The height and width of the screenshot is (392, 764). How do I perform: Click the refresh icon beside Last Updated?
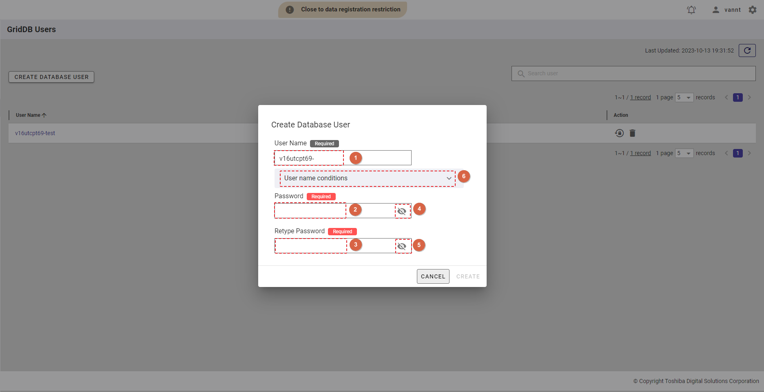pyautogui.click(x=747, y=50)
